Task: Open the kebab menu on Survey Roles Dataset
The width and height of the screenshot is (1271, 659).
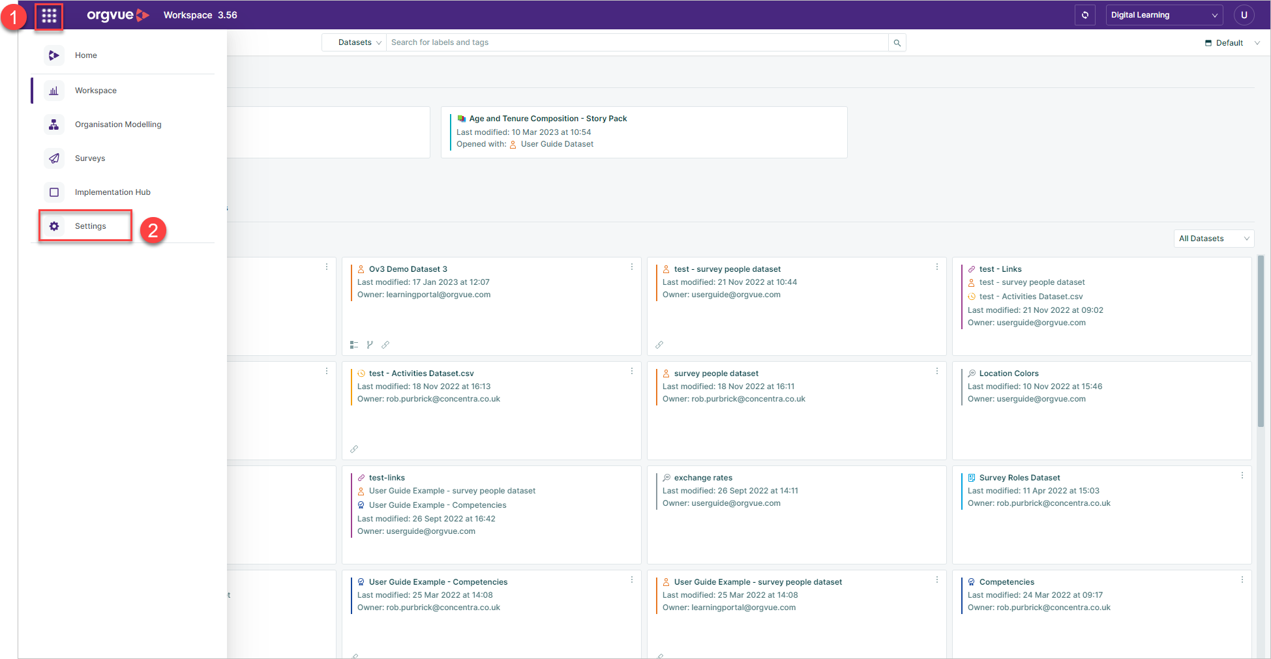Action: point(1242,475)
